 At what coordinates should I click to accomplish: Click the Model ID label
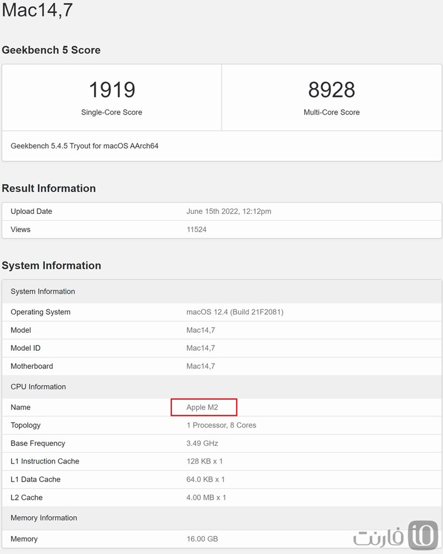coord(25,348)
